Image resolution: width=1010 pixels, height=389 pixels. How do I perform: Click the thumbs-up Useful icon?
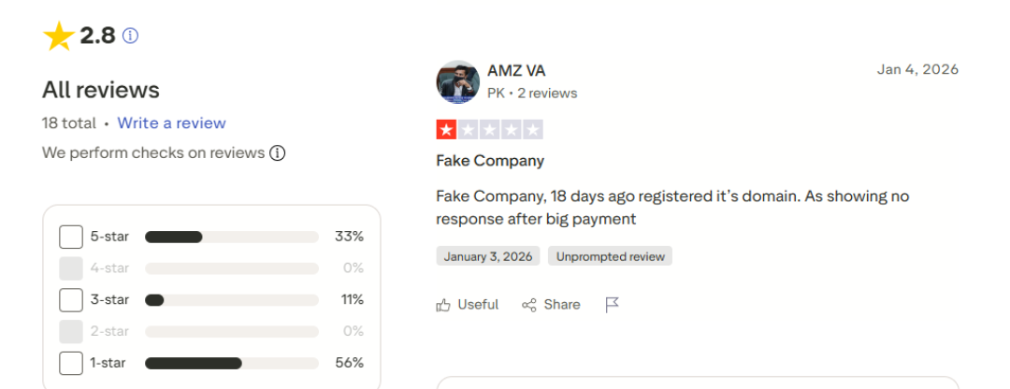[443, 305]
